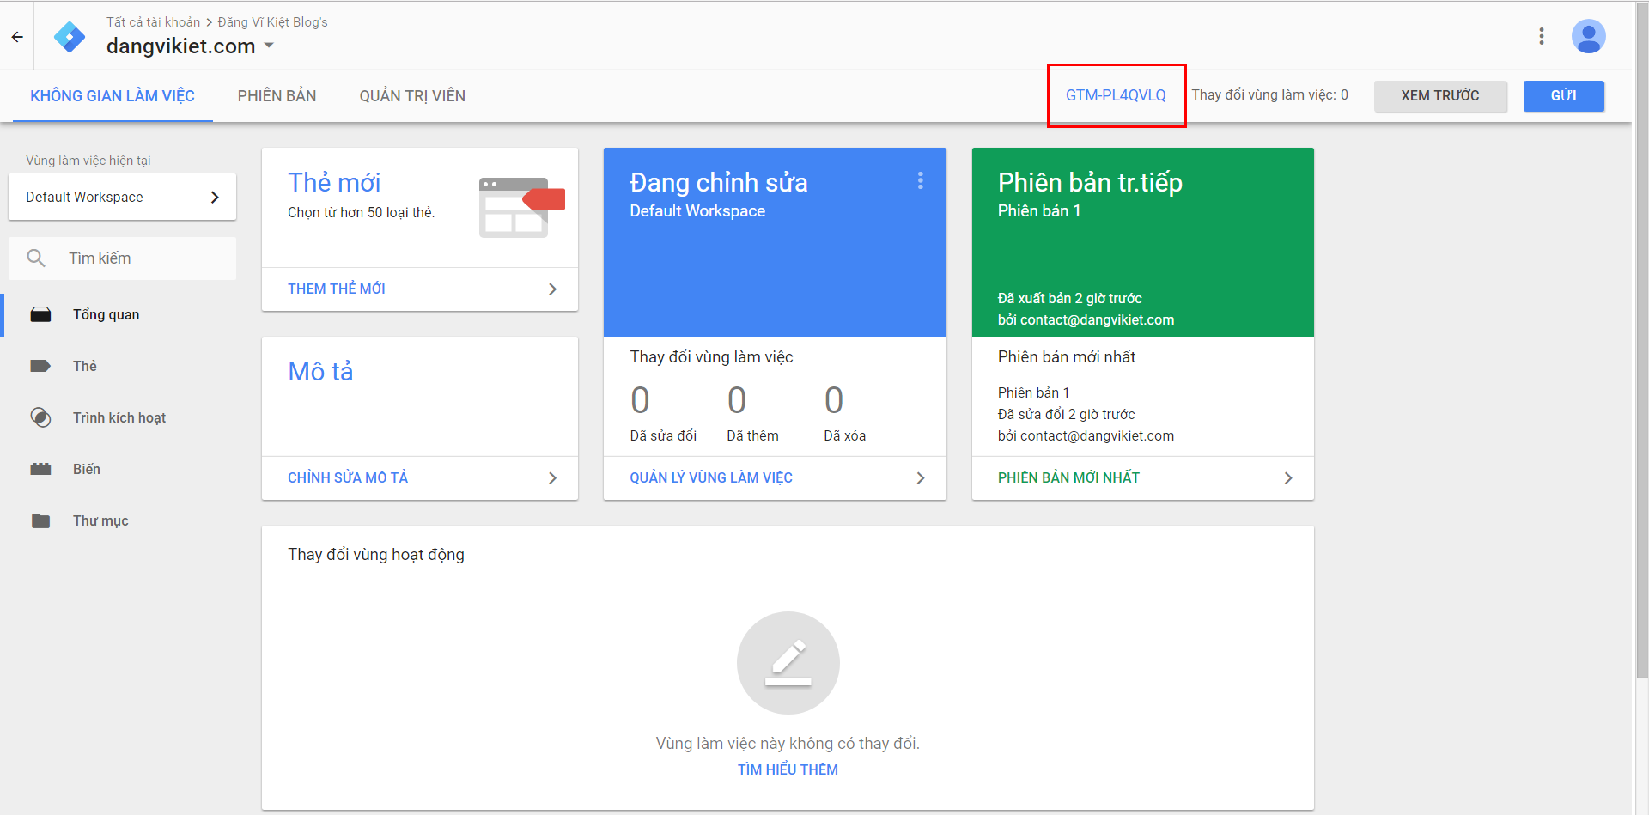
Task: Open the Default Workspace selector
Action: pos(122,197)
